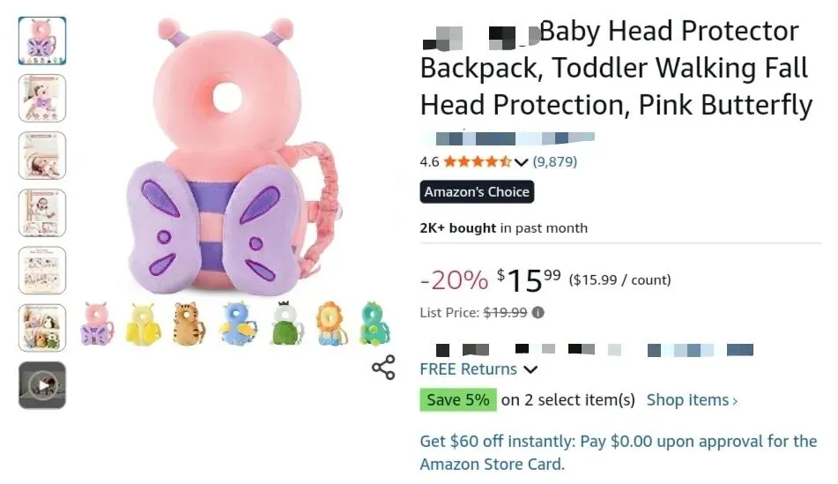Viewport: 838px width, 484px height.
Task: Select the first pink butterfly product thumbnail
Action: [42, 41]
